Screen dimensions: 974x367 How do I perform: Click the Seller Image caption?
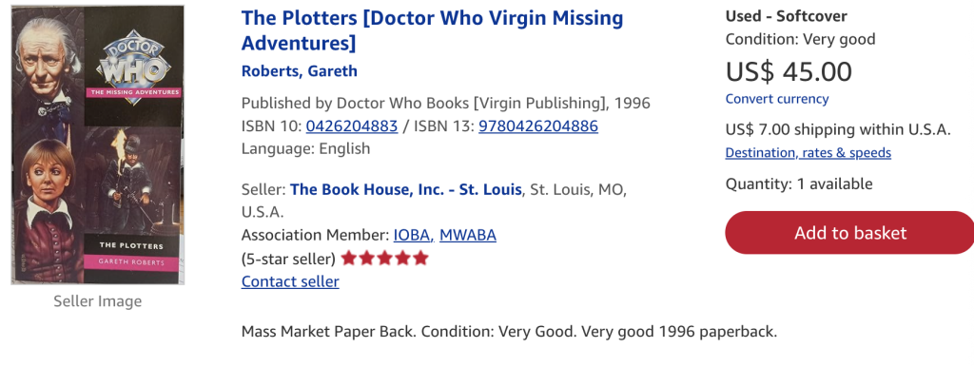tap(98, 301)
